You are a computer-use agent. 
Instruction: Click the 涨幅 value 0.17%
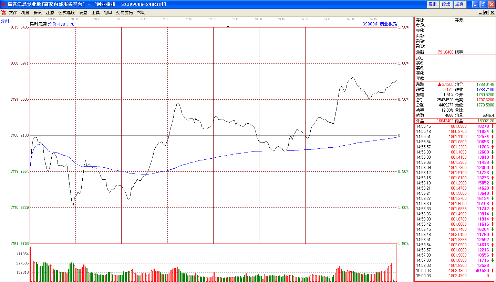(x=448, y=89)
